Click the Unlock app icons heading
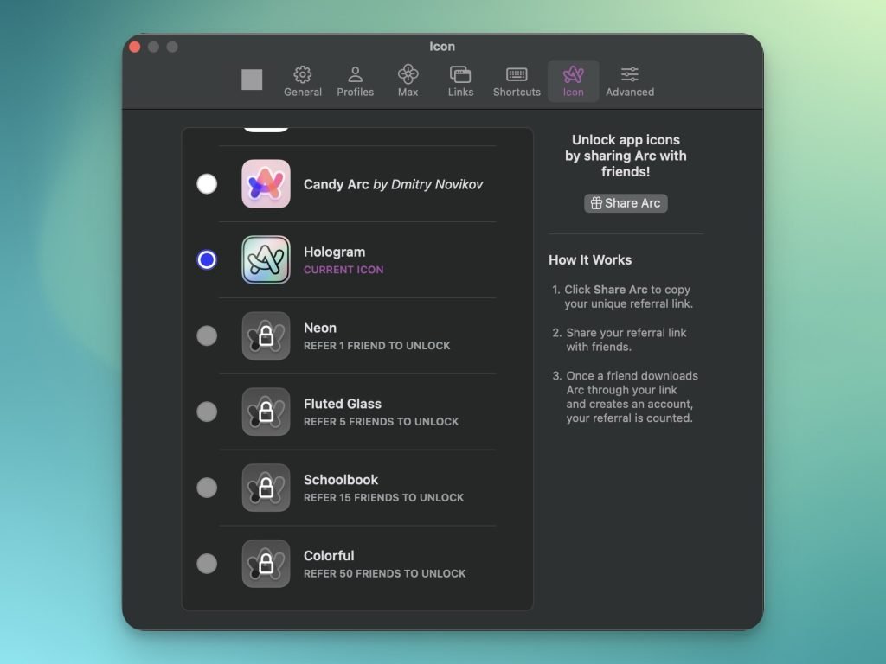 [626, 156]
